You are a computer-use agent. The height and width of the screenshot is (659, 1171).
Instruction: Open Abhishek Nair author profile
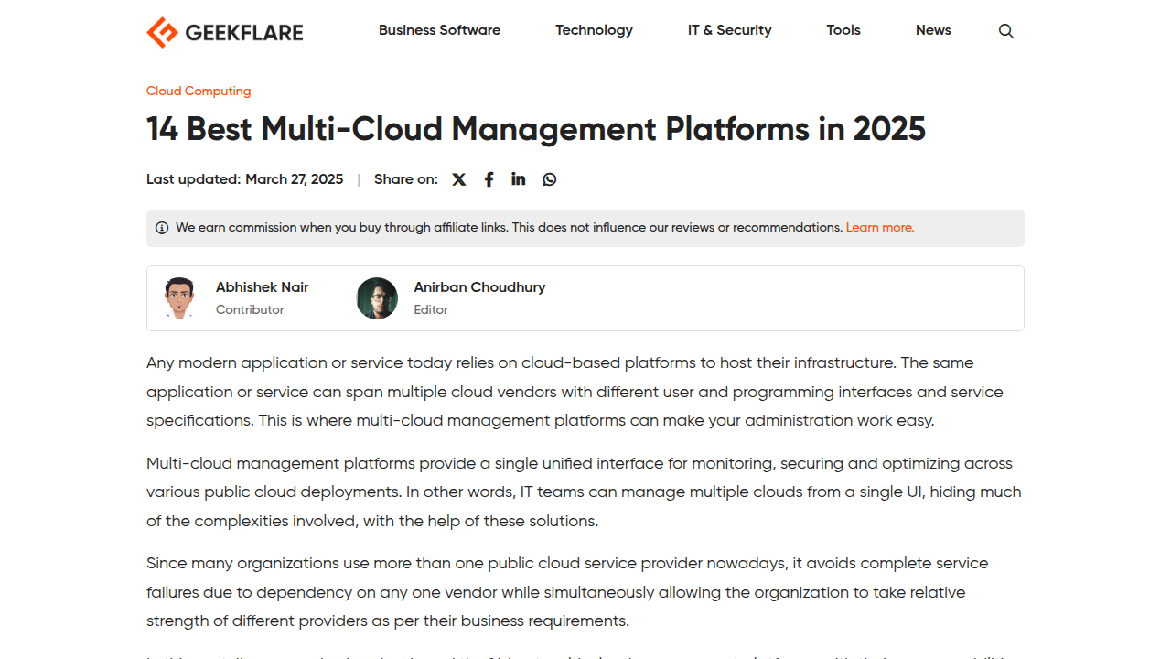(263, 287)
